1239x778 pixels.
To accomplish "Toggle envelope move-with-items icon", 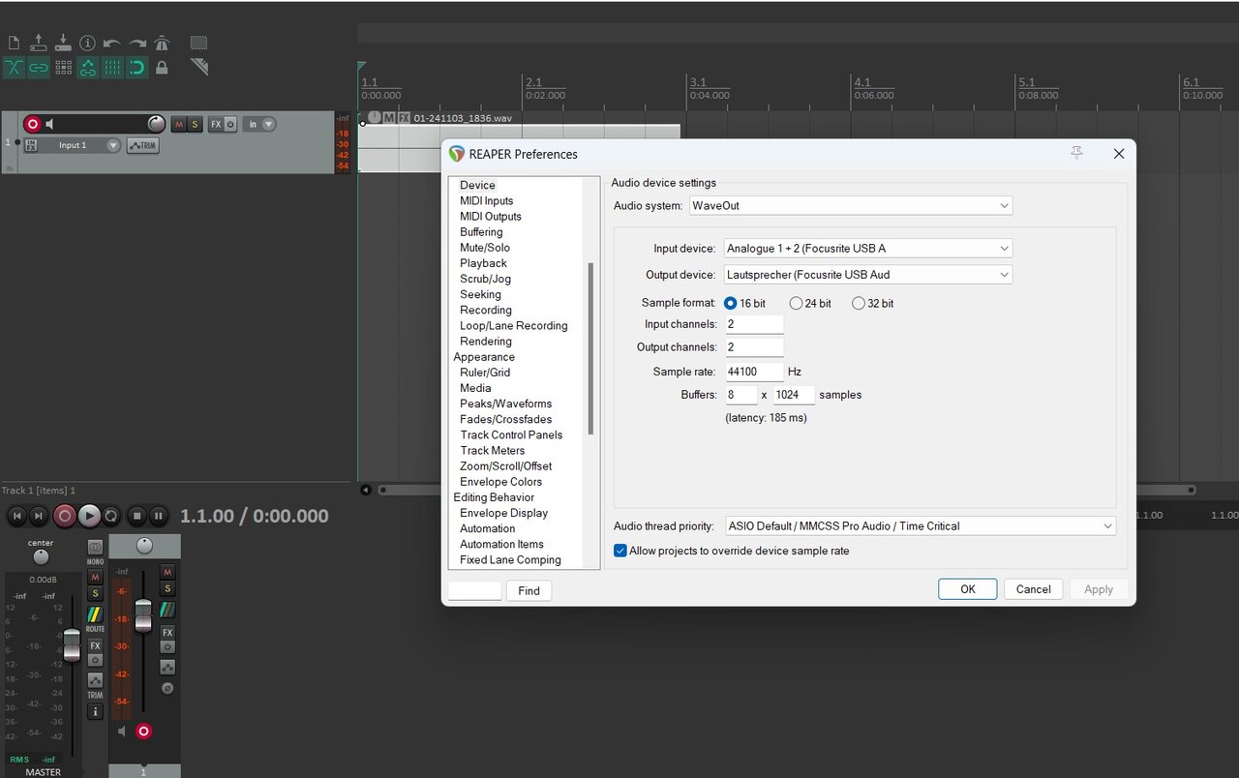I will pyautogui.click(x=88, y=68).
